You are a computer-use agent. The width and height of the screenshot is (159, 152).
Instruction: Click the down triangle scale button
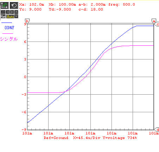click(x=16, y=17)
